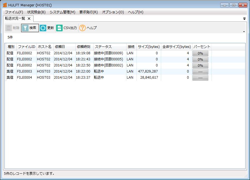
Task: Open the オプション(O) menu
Action: 113,12
